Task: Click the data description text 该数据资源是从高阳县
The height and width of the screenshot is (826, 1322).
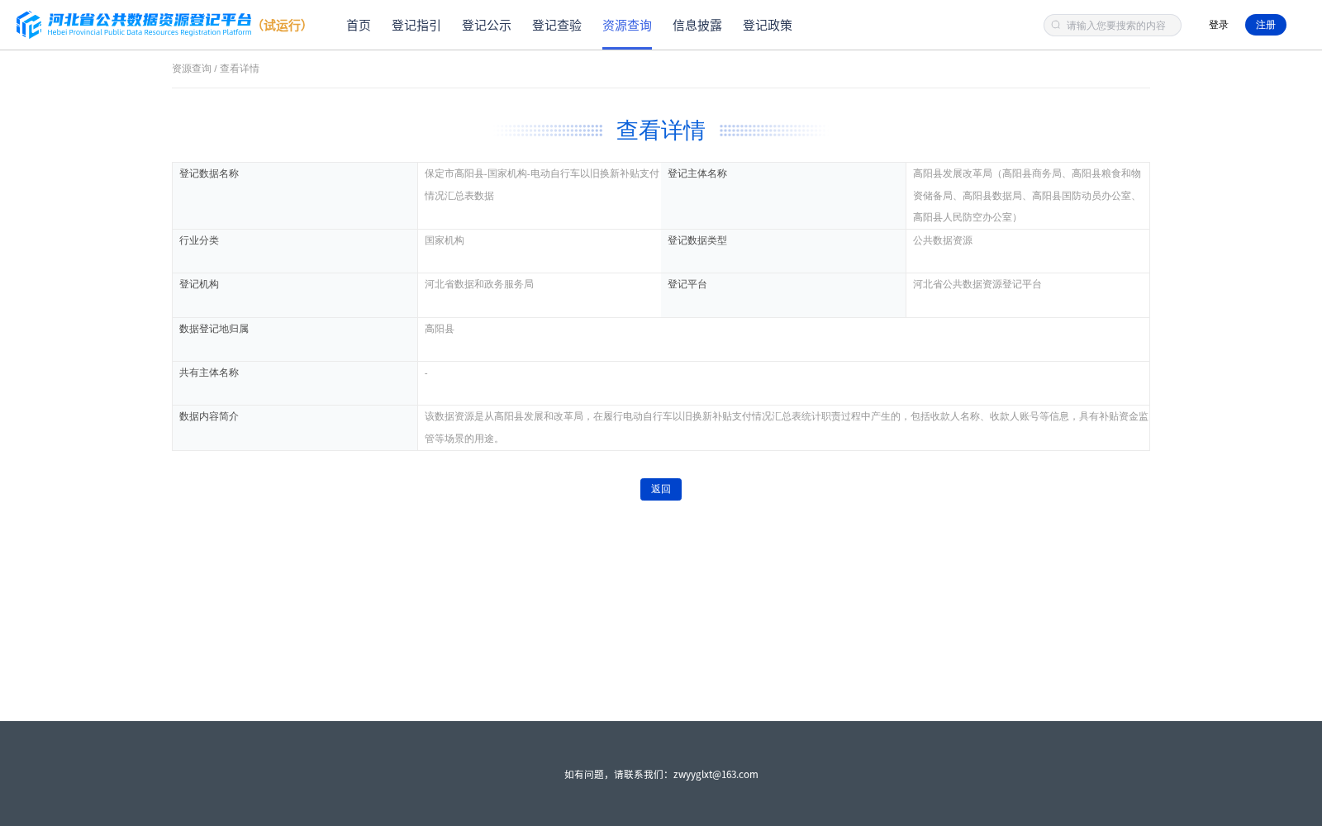Action: point(786,428)
